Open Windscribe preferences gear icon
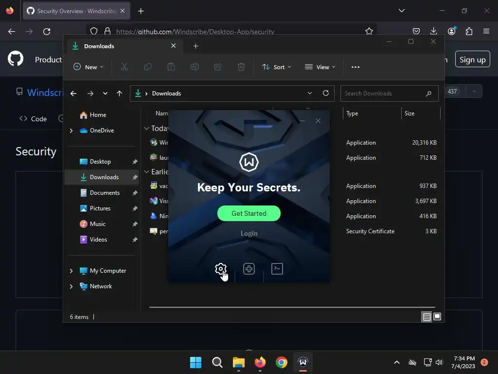The width and height of the screenshot is (498, 374). click(x=220, y=269)
